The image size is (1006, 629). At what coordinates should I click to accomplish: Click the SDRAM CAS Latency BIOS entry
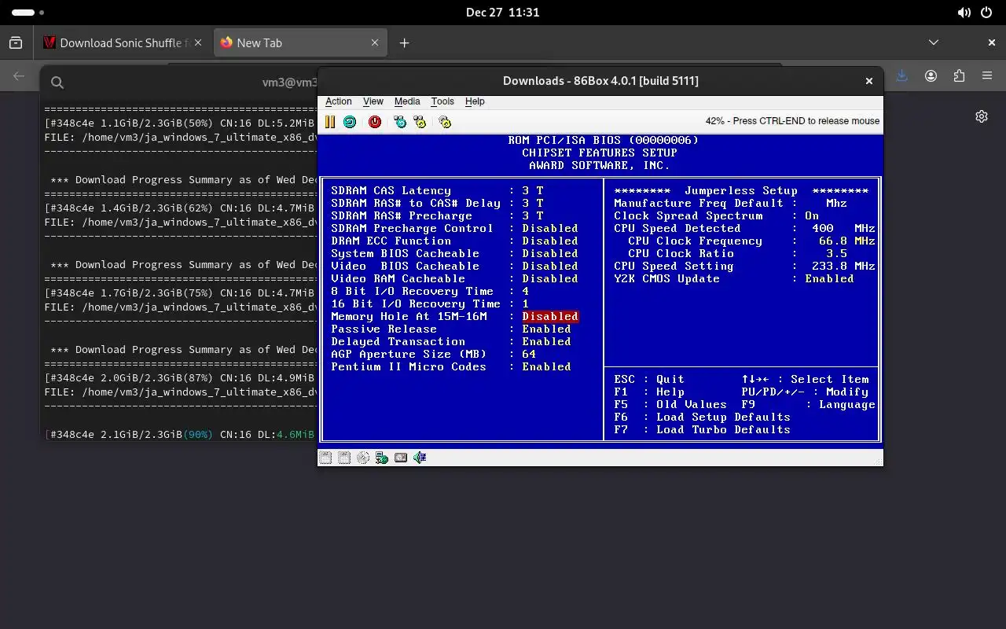(437, 191)
